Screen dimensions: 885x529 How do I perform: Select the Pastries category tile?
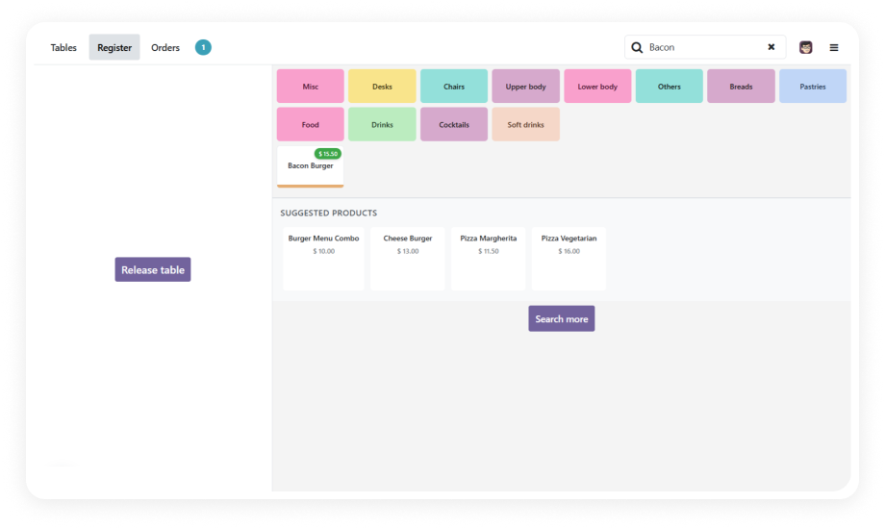click(x=813, y=87)
